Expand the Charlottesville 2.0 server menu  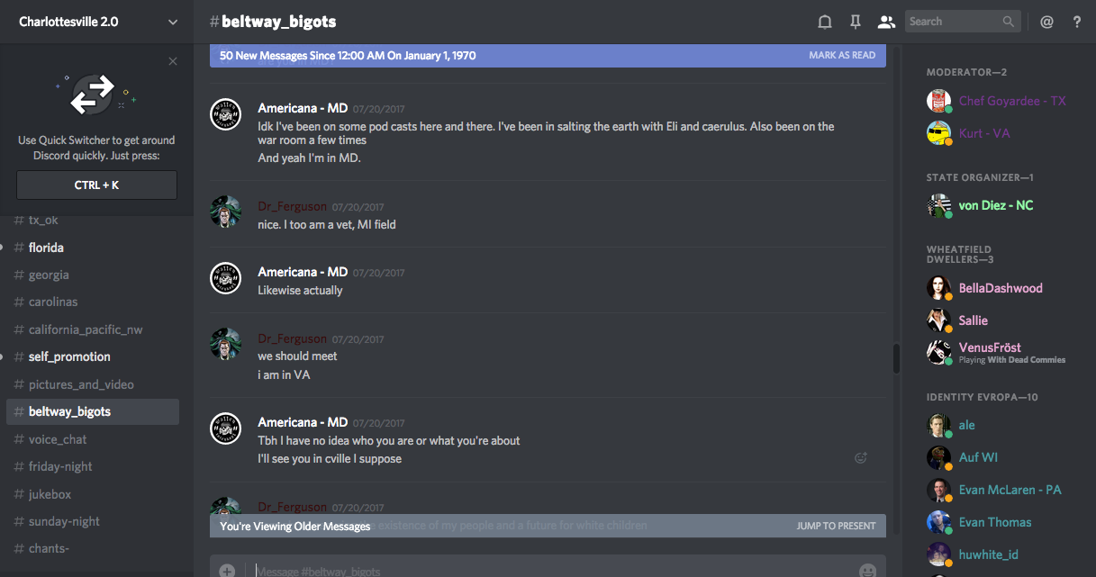point(173,22)
